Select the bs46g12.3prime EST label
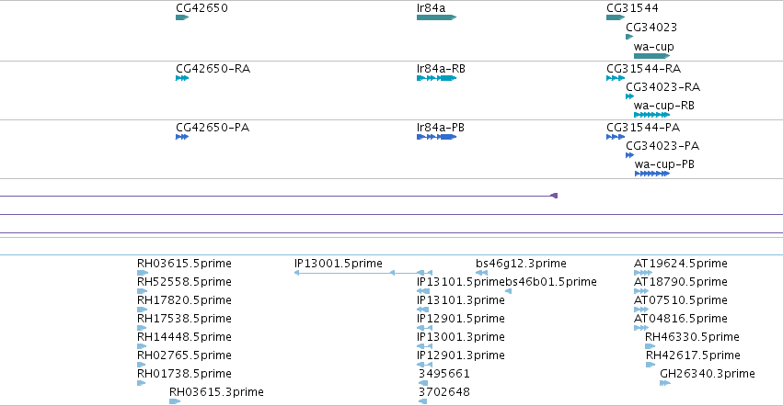 pyautogui.click(x=521, y=263)
